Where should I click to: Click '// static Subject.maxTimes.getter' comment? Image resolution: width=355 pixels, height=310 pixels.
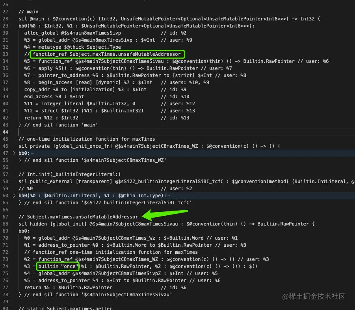tap(65, 308)
